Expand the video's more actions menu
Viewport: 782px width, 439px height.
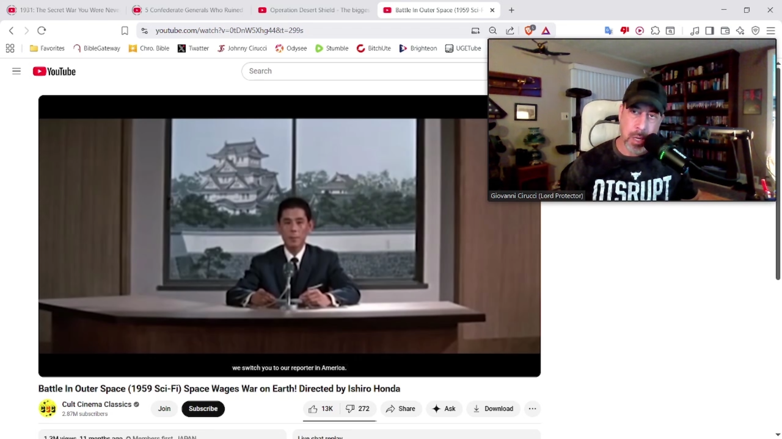(532, 409)
